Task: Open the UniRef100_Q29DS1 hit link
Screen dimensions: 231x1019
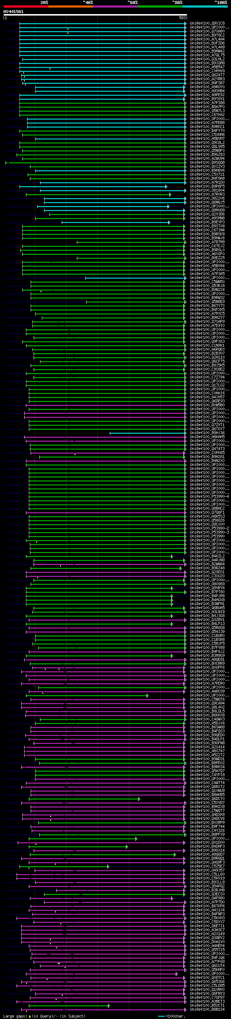Action: (x=207, y=572)
